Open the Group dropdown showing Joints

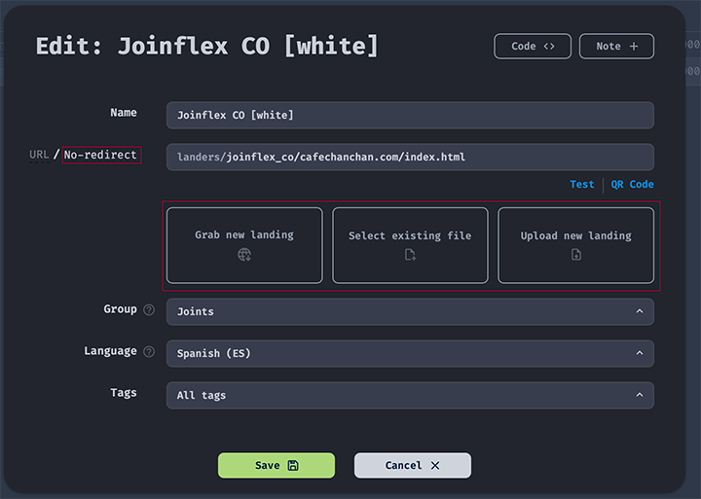(x=410, y=311)
